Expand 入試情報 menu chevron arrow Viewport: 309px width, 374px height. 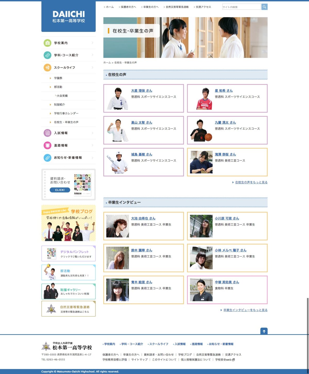(x=92, y=133)
